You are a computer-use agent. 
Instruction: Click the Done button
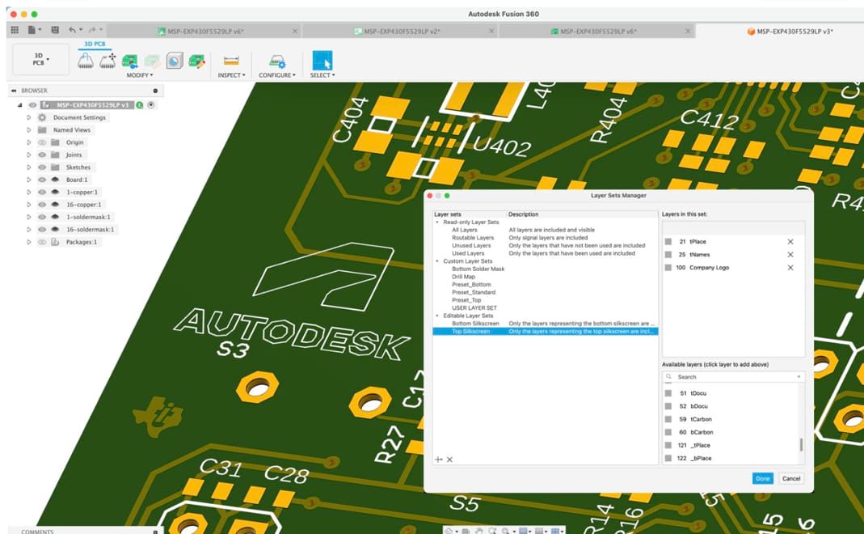pos(763,478)
